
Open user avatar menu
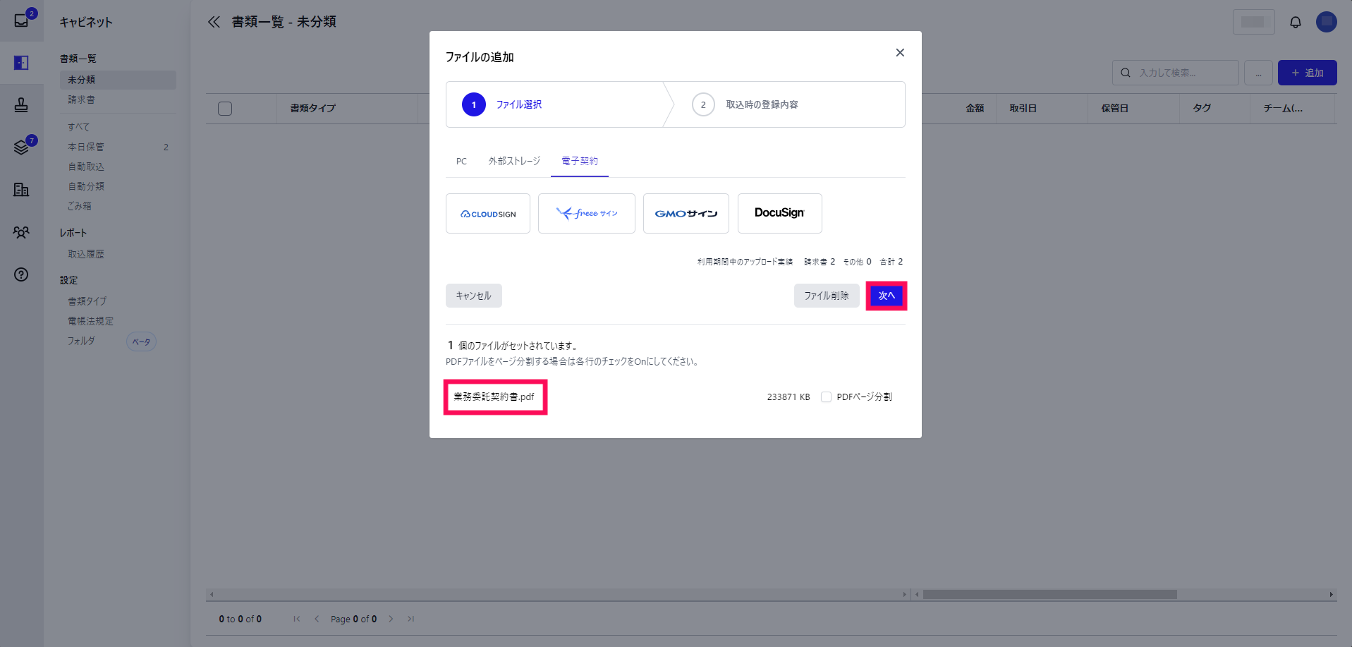[1327, 22]
